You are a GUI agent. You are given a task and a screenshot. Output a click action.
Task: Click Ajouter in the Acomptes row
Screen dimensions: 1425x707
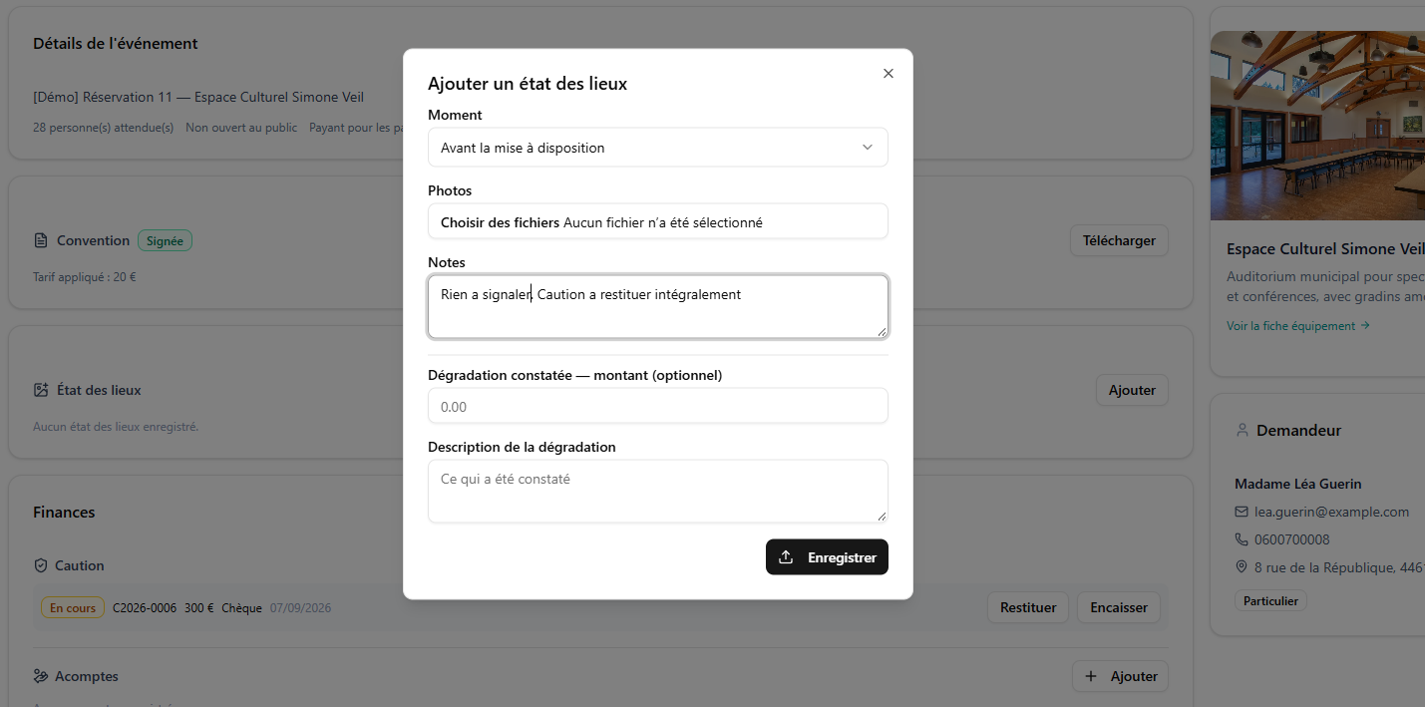tap(1120, 676)
